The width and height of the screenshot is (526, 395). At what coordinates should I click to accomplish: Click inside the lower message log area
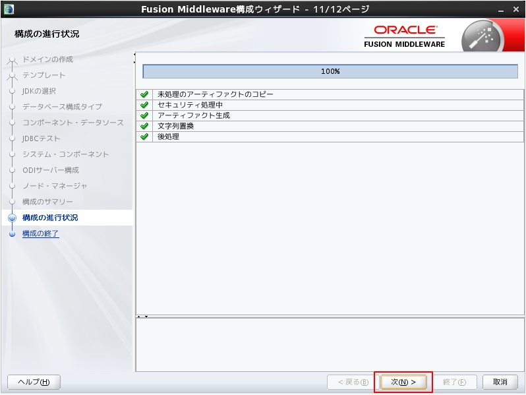point(330,345)
